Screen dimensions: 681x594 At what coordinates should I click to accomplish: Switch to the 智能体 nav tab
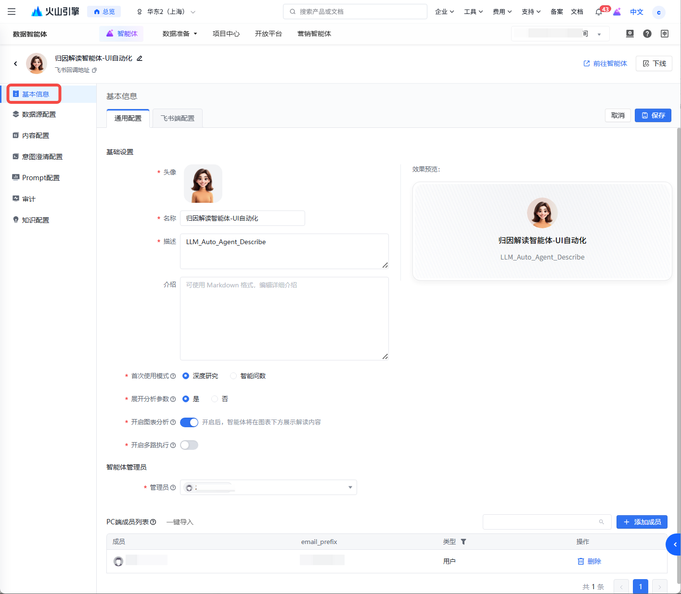point(121,34)
